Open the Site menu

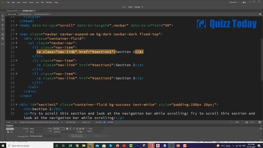click(x=42, y=2)
